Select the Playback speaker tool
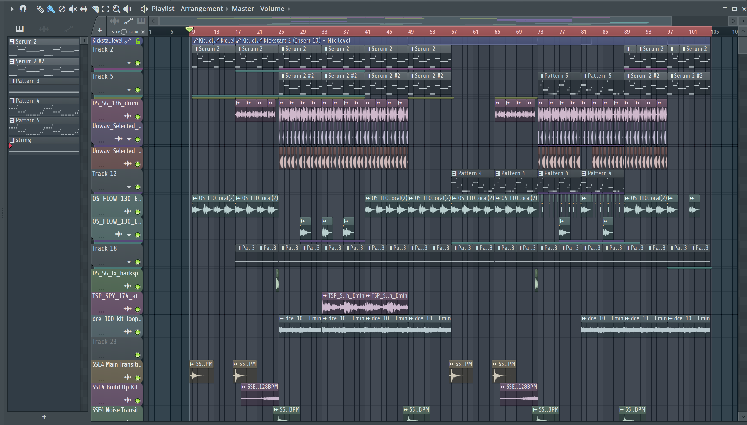 (127, 9)
